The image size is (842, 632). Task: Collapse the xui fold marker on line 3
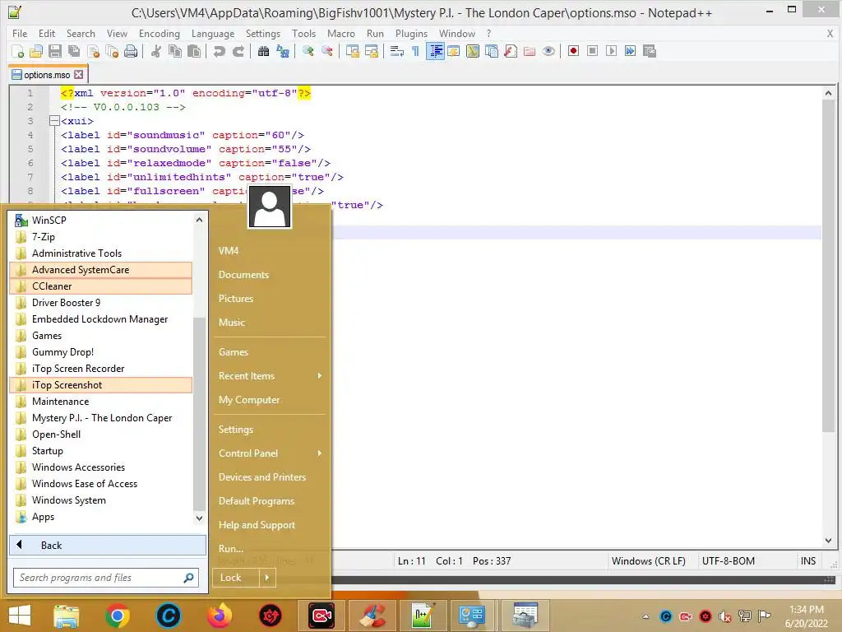click(54, 121)
